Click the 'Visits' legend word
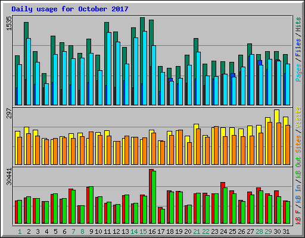Image resolution: width=305 pixels, height=238 pixels. click(x=298, y=118)
